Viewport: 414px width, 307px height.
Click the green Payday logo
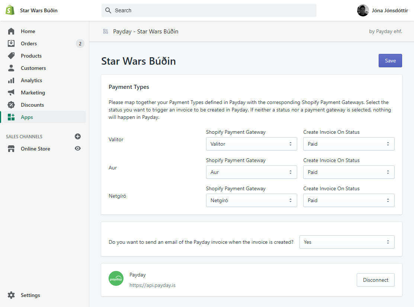[116, 278]
